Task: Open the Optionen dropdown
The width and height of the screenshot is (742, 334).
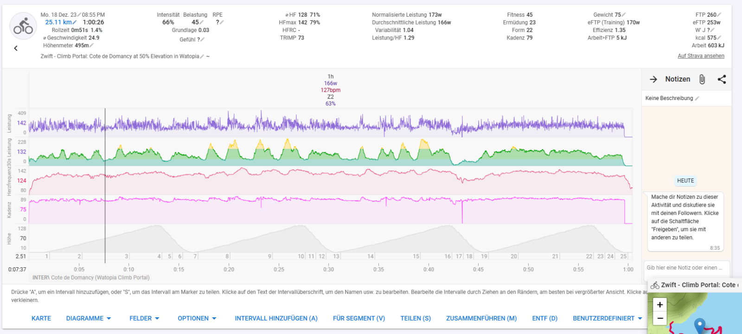Action: pyautogui.click(x=197, y=318)
